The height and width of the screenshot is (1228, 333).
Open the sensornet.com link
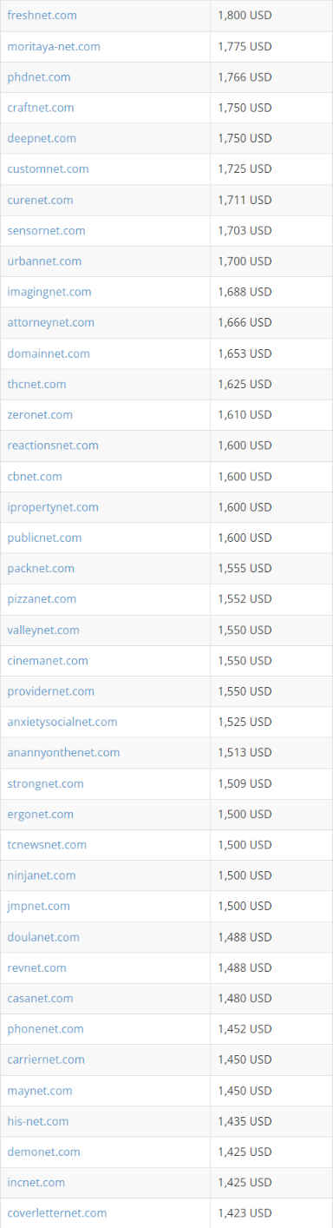[46, 230]
